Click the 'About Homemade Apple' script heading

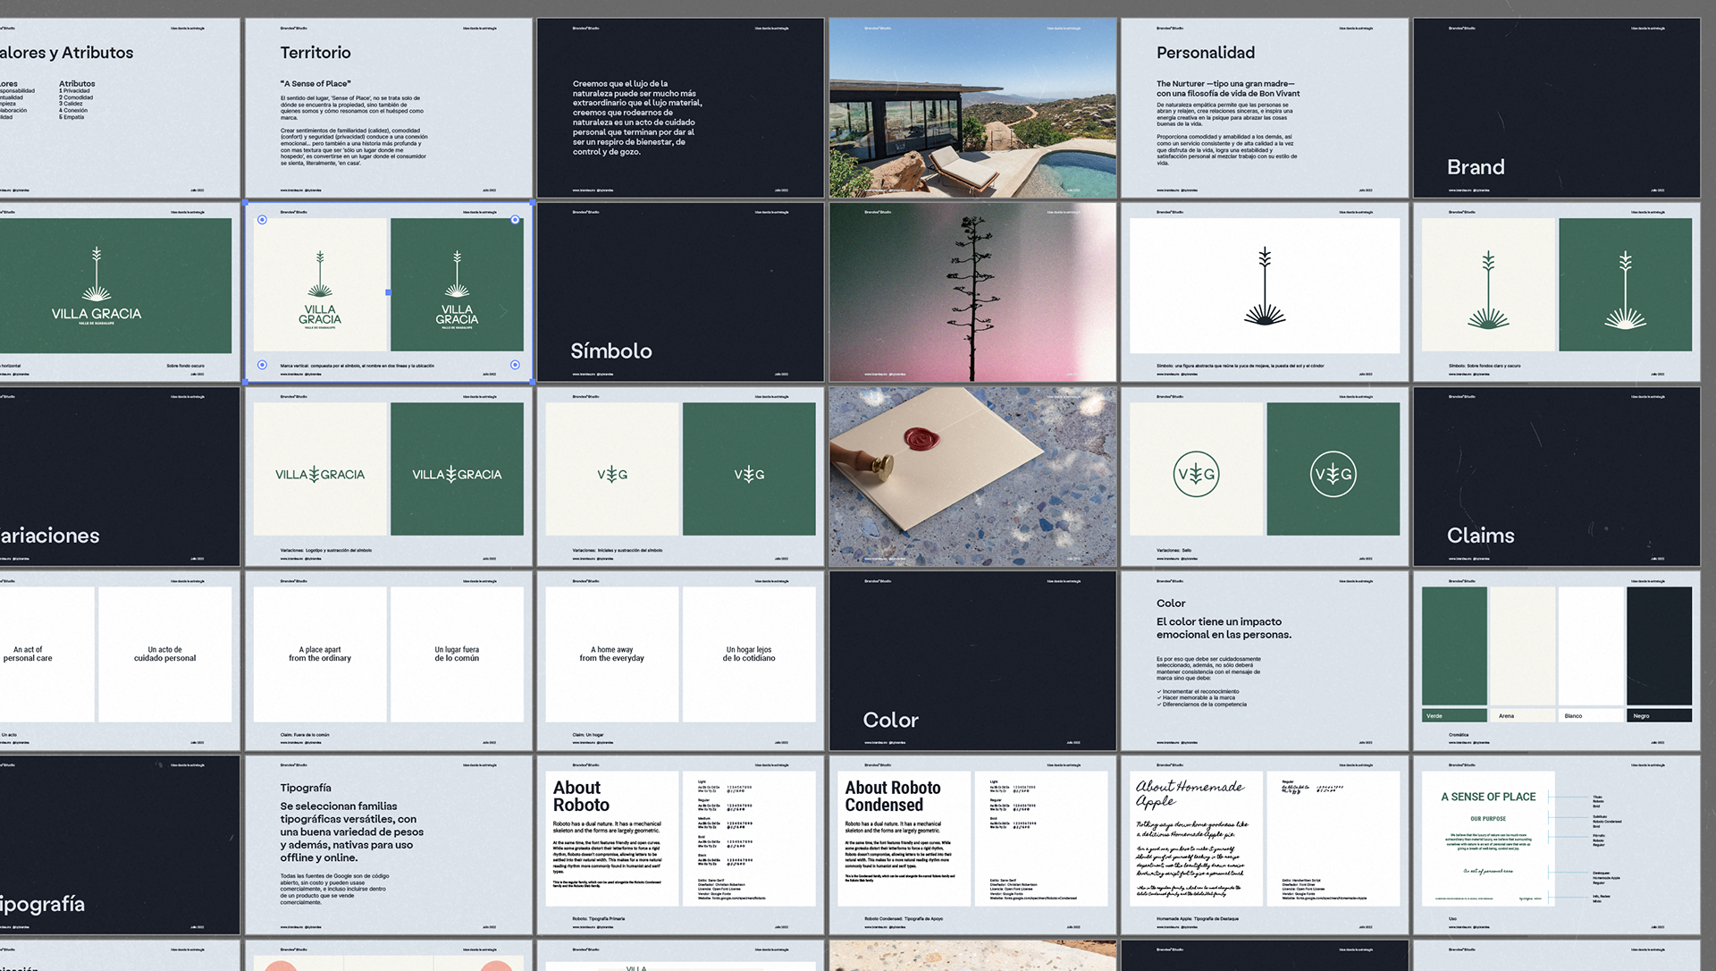pyautogui.click(x=1190, y=793)
